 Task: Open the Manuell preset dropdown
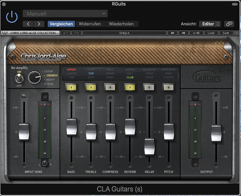65,14
